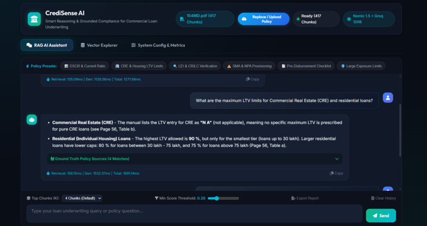427x226 pixels.
Task: Click the 'Commercial Real Estate (CRE)' bold text
Action: pos(83,123)
